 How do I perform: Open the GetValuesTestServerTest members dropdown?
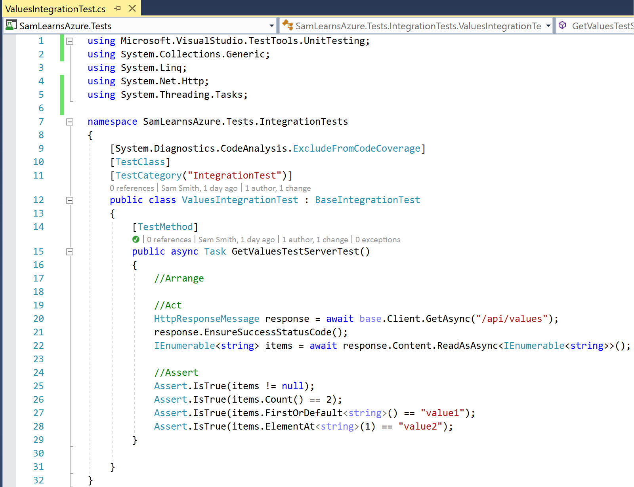(602, 26)
